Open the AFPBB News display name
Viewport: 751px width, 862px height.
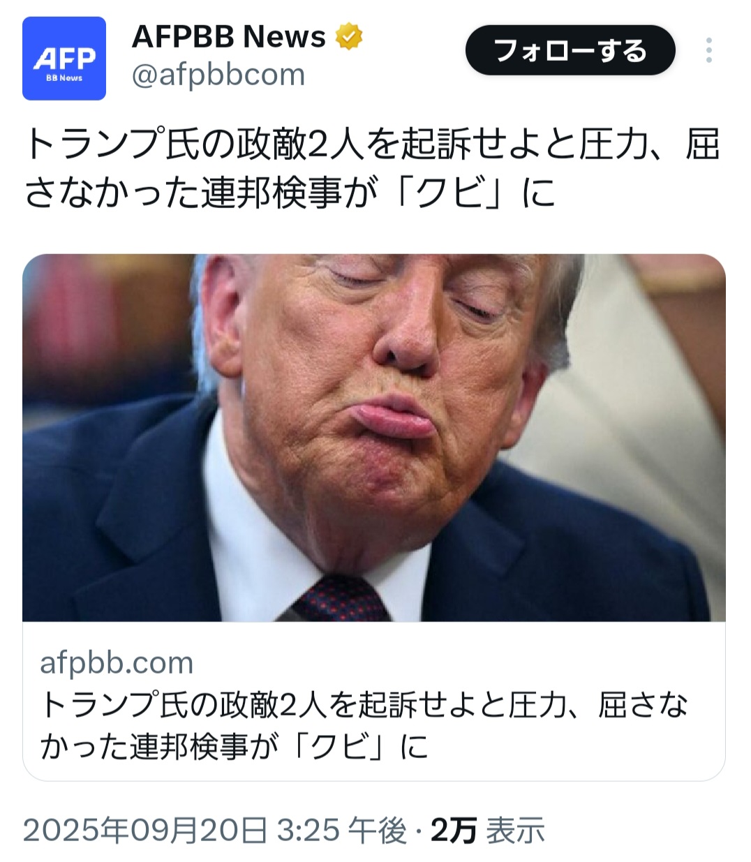point(228,36)
